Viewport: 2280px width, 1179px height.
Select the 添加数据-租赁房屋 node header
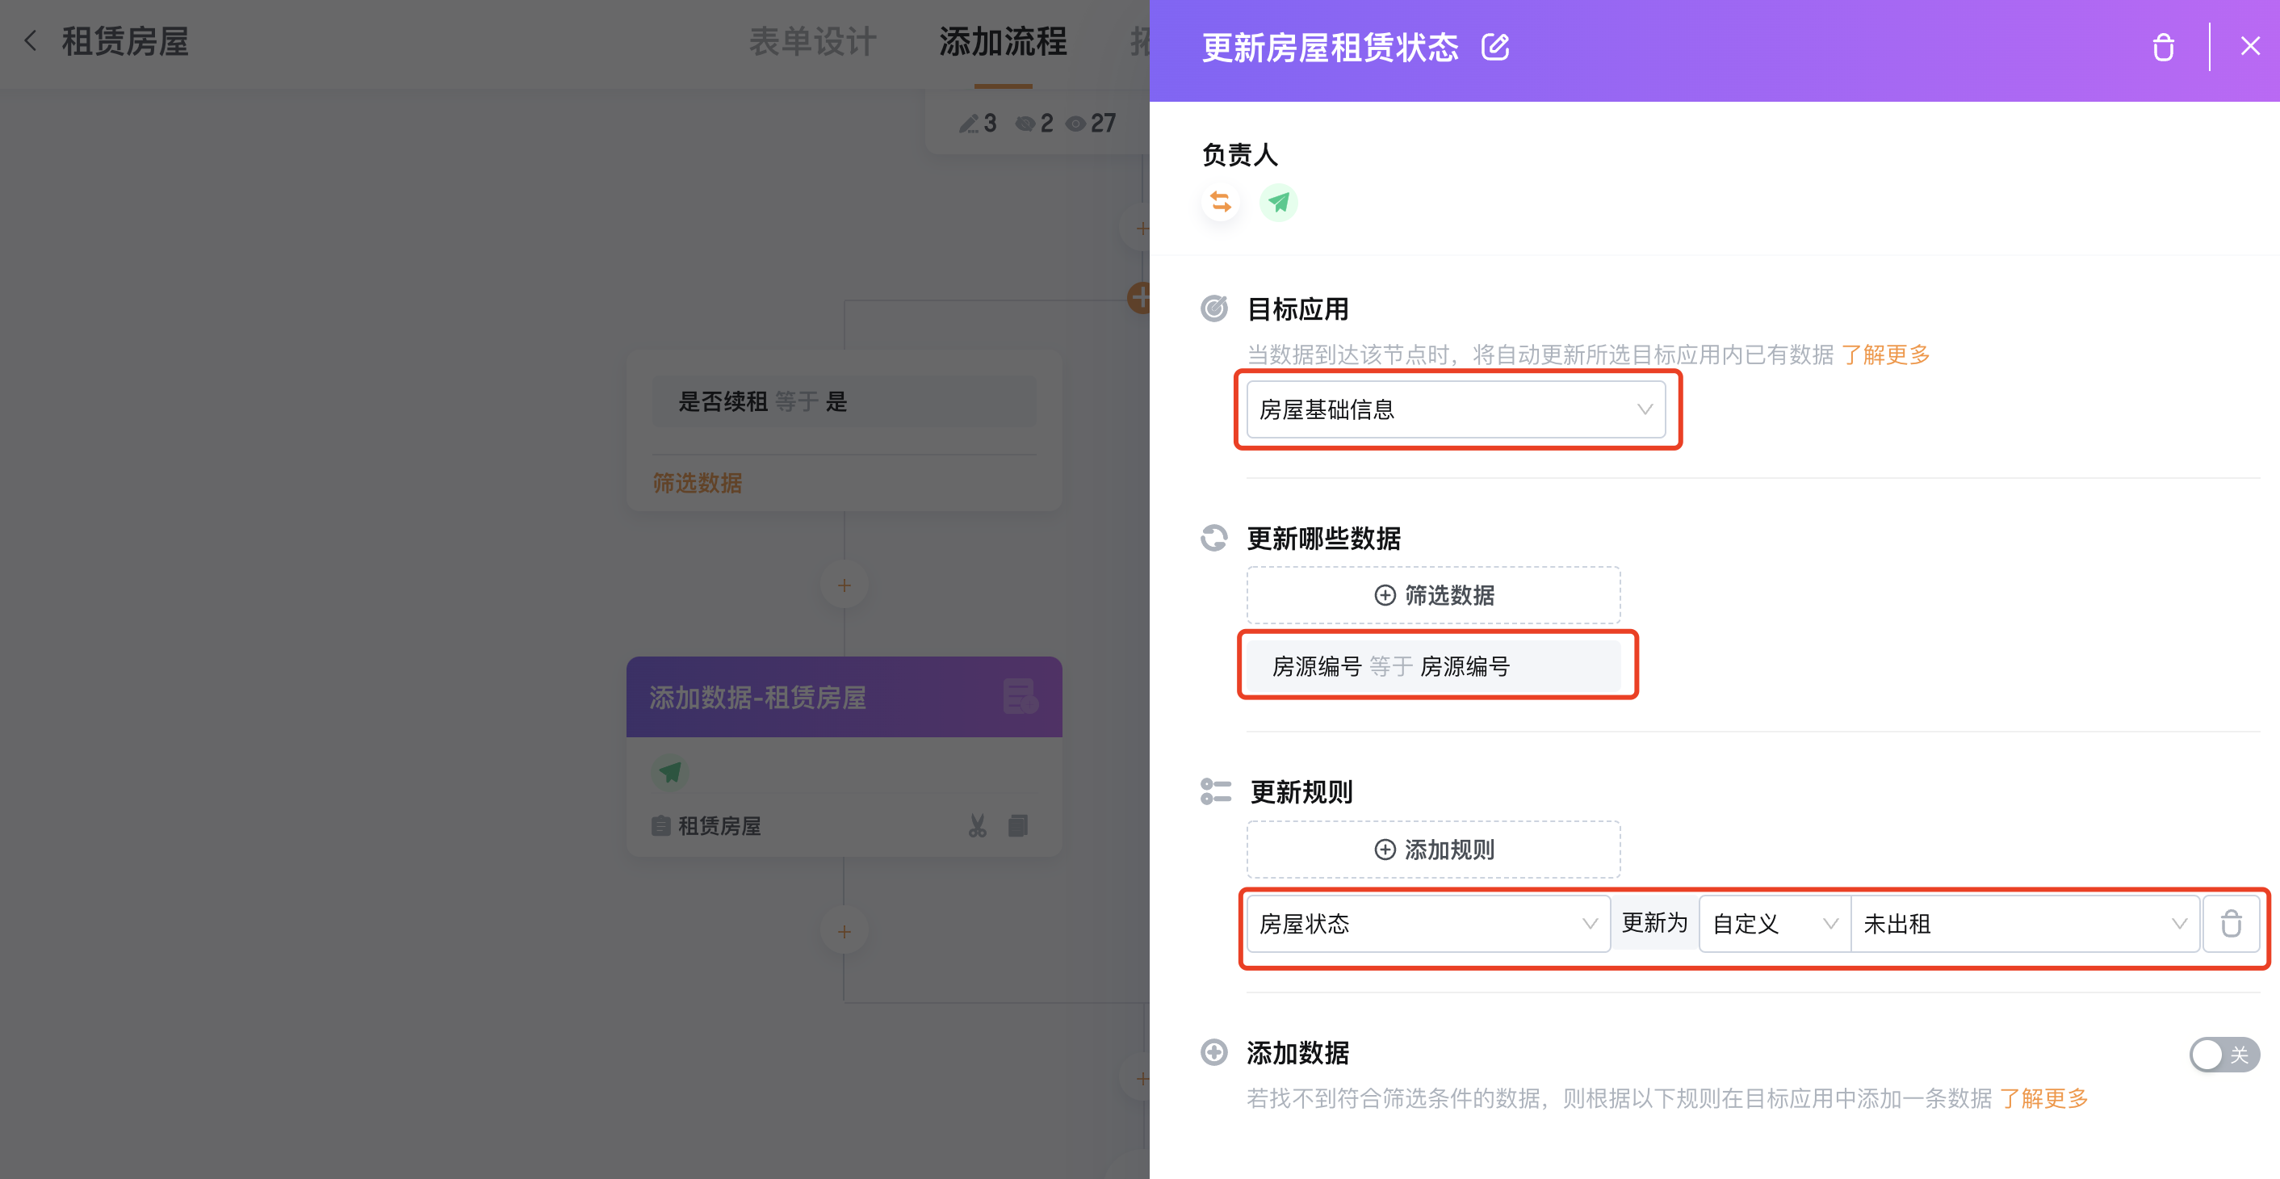tap(844, 698)
